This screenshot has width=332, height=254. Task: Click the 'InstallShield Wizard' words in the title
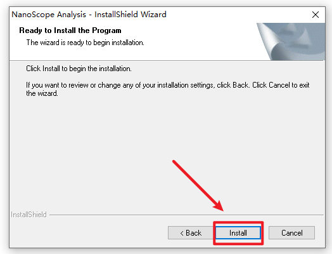(131, 15)
